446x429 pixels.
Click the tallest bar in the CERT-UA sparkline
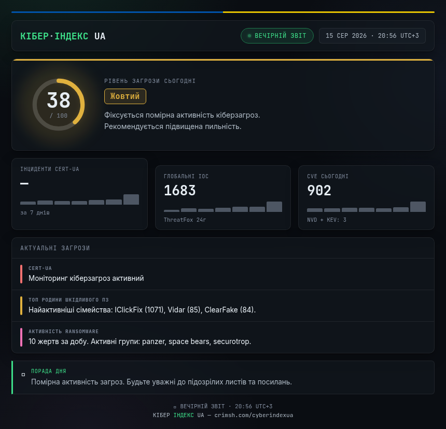(131, 199)
